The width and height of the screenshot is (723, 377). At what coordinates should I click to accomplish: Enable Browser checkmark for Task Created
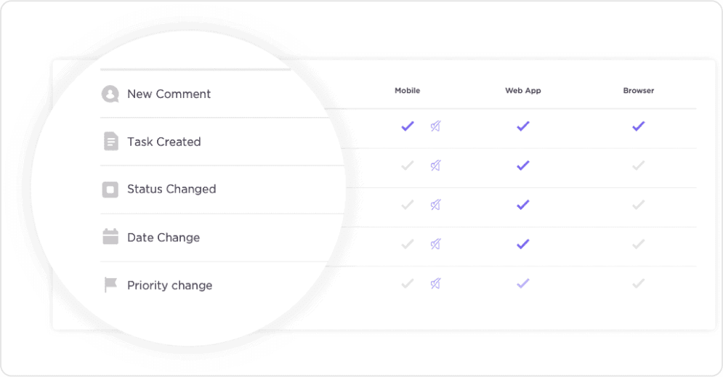point(639,165)
